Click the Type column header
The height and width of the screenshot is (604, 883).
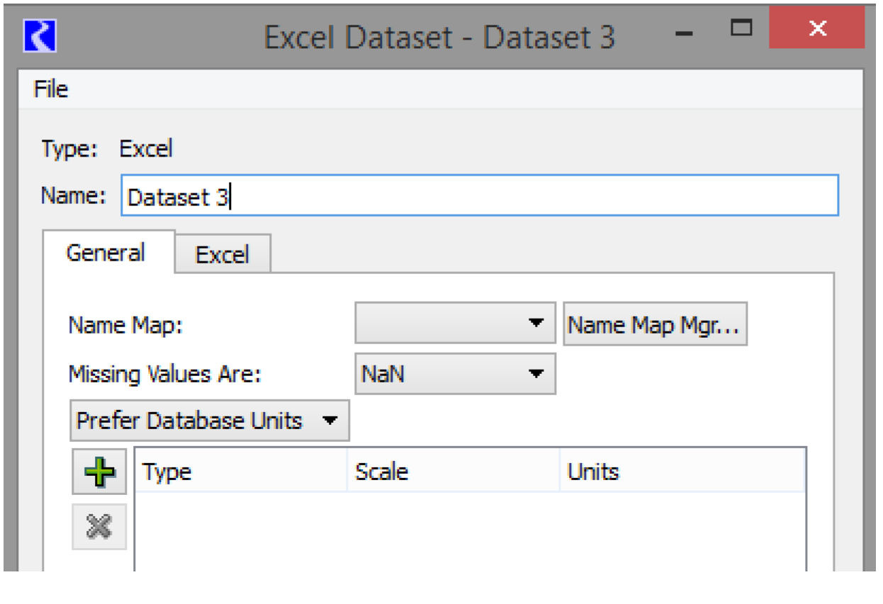(x=241, y=472)
